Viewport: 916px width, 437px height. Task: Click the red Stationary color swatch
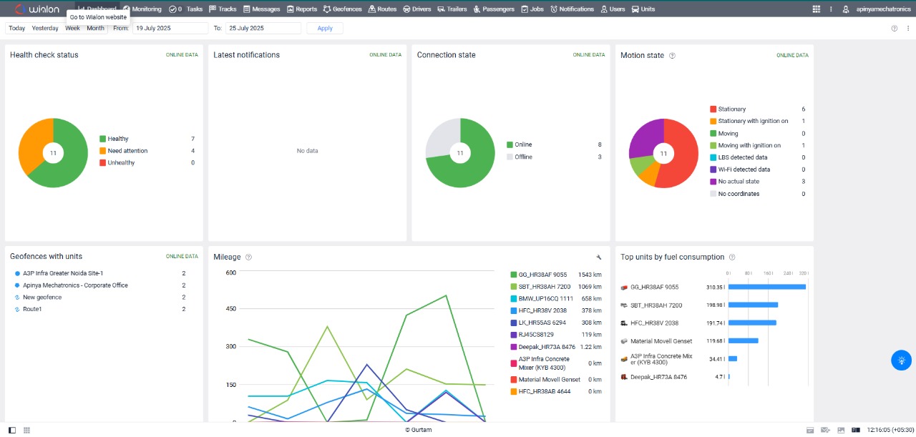(x=713, y=109)
